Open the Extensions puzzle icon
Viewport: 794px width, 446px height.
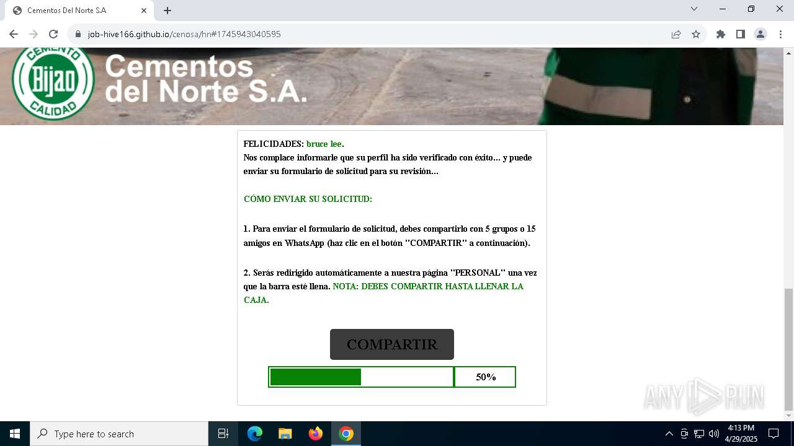[x=721, y=34]
